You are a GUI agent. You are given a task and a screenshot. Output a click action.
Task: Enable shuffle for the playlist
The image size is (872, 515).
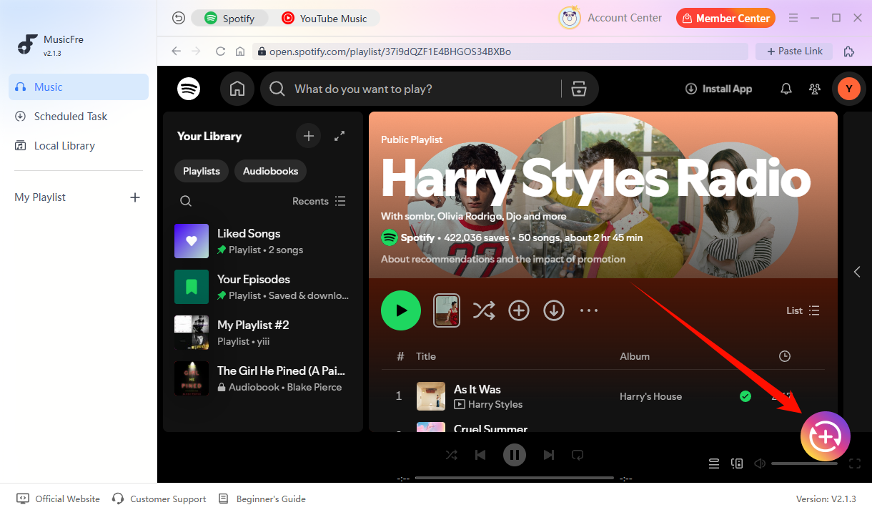[x=483, y=310]
